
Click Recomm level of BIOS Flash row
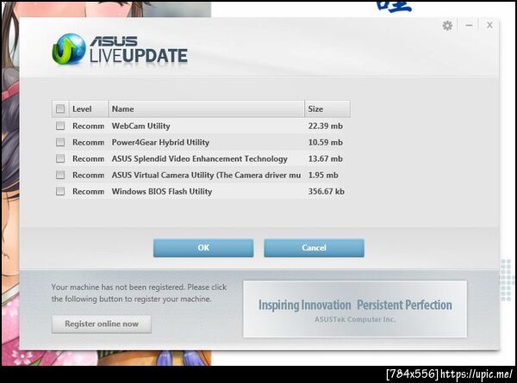pos(89,192)
